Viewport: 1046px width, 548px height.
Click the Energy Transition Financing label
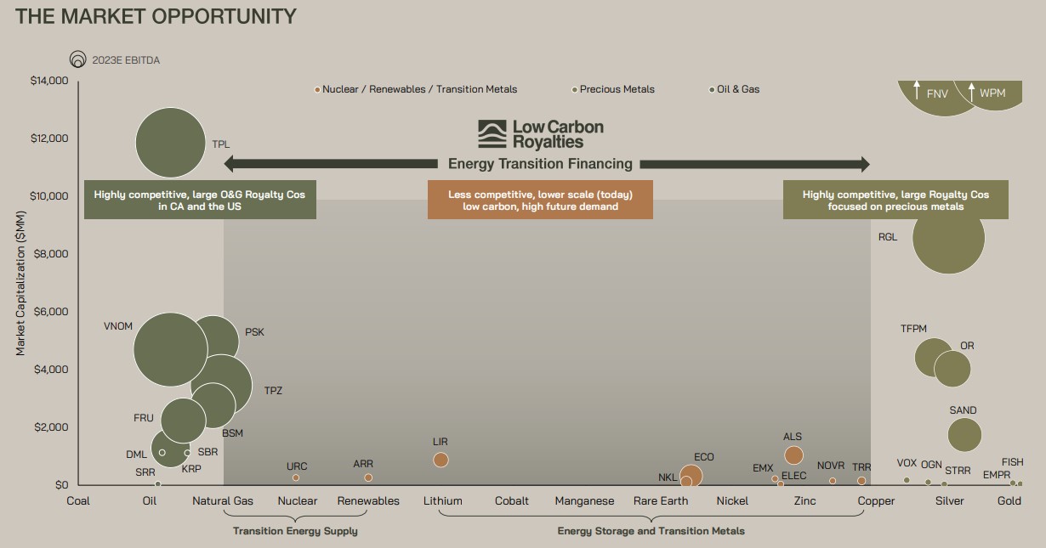click(x=540, y=164)
